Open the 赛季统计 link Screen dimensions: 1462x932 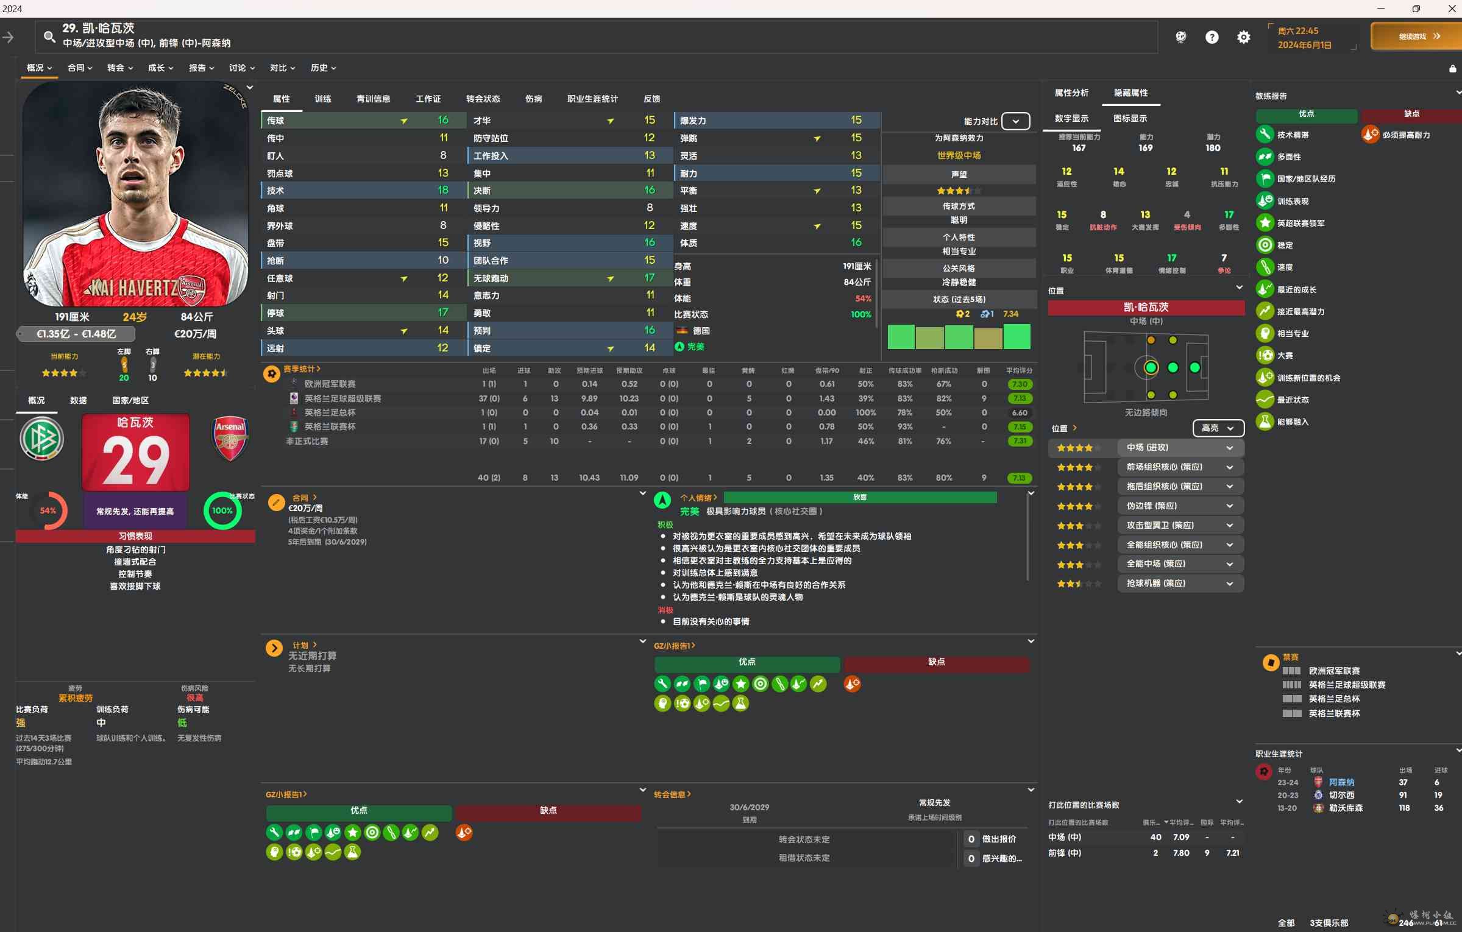302,369
